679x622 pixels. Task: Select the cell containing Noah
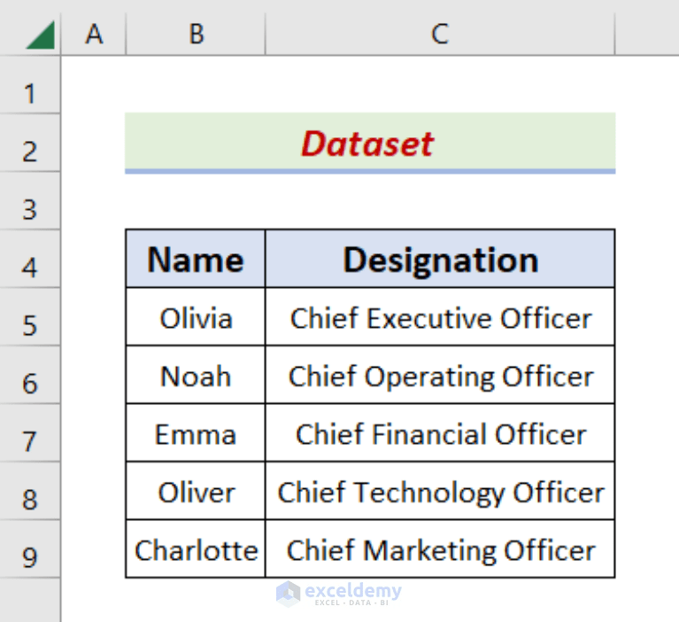pyautogui.click(x=196, y=375)
